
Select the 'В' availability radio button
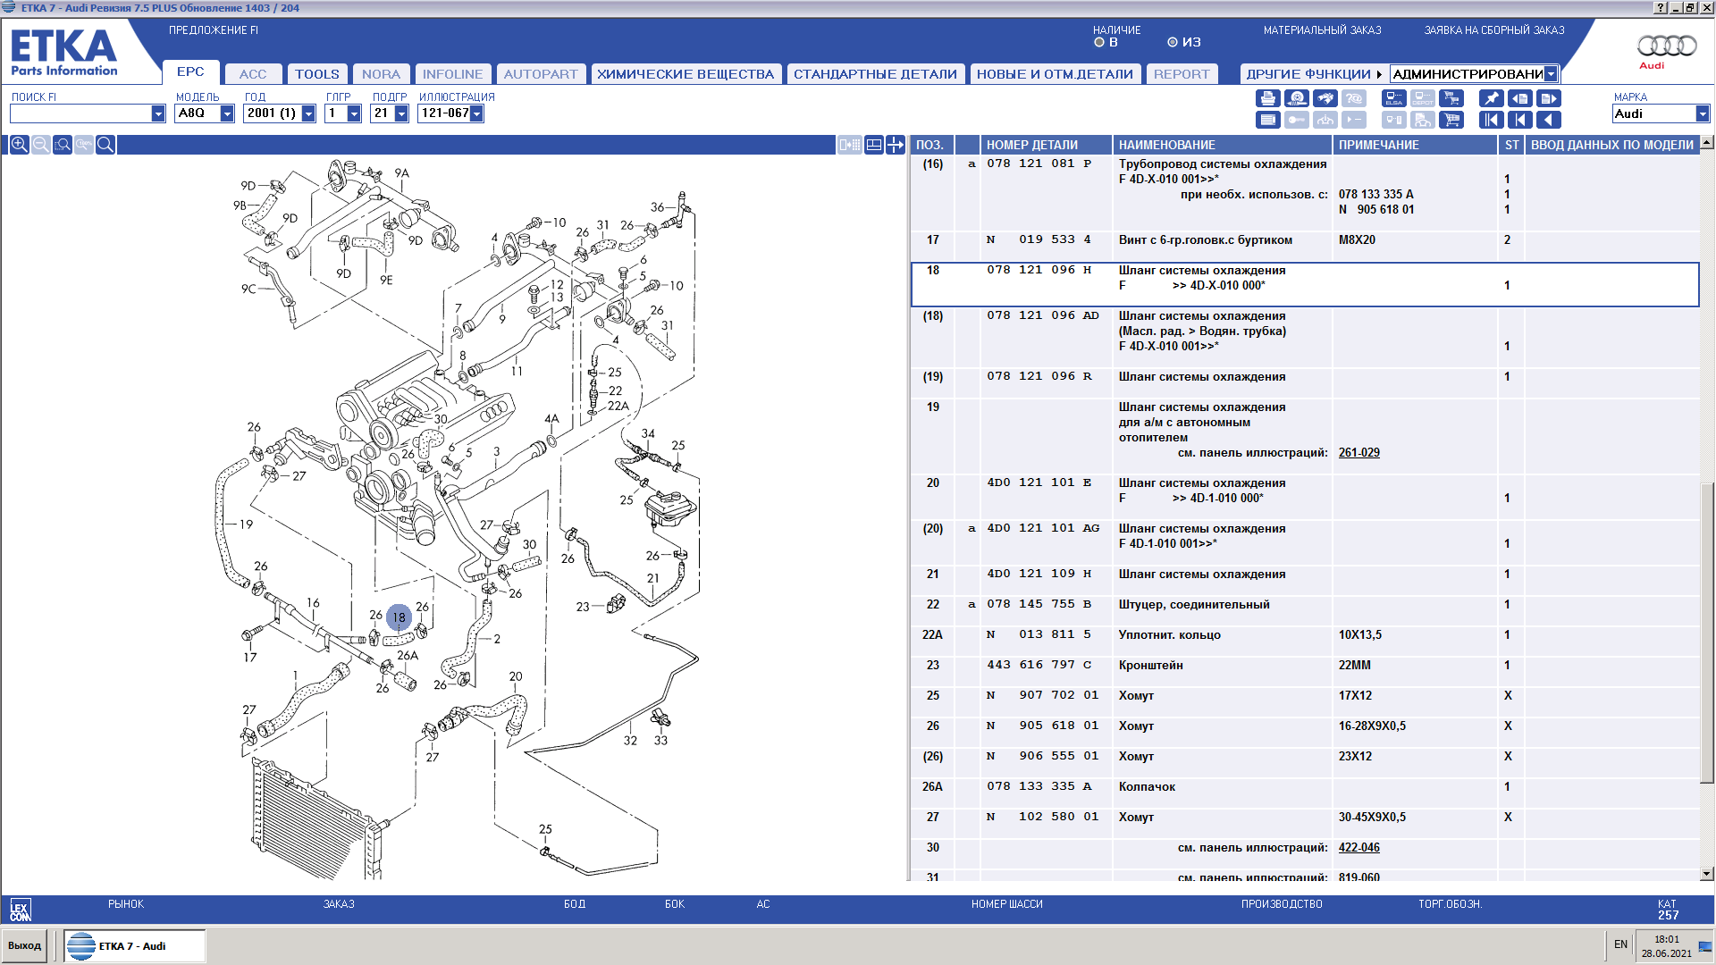pos(1099,42)
